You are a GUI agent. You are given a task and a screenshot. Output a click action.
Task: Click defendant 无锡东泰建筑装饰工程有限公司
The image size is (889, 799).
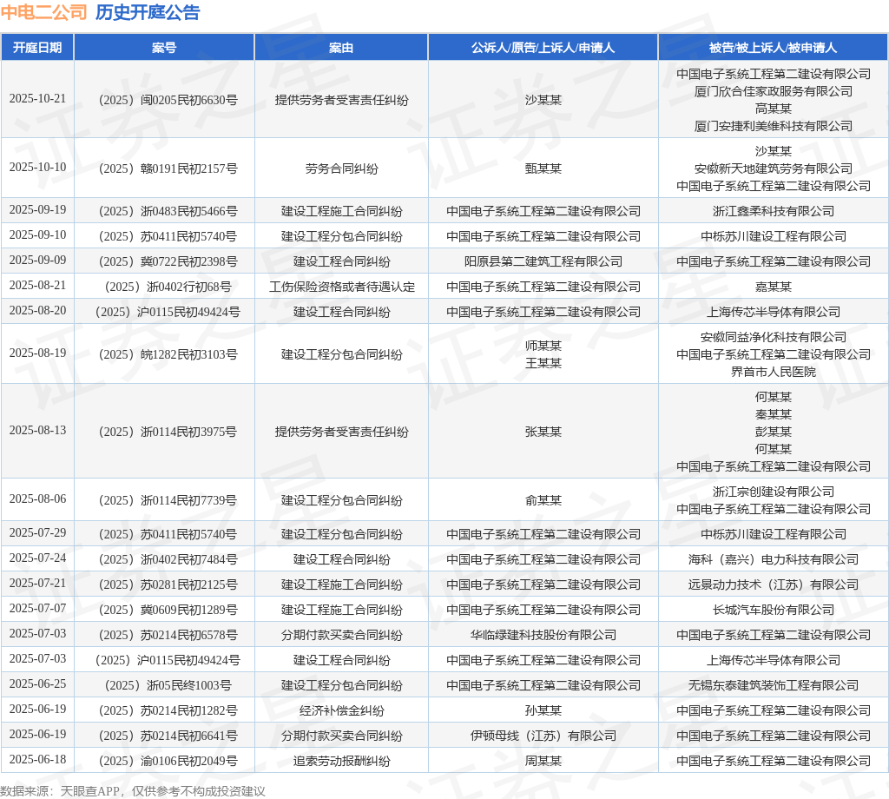[774, 685]
